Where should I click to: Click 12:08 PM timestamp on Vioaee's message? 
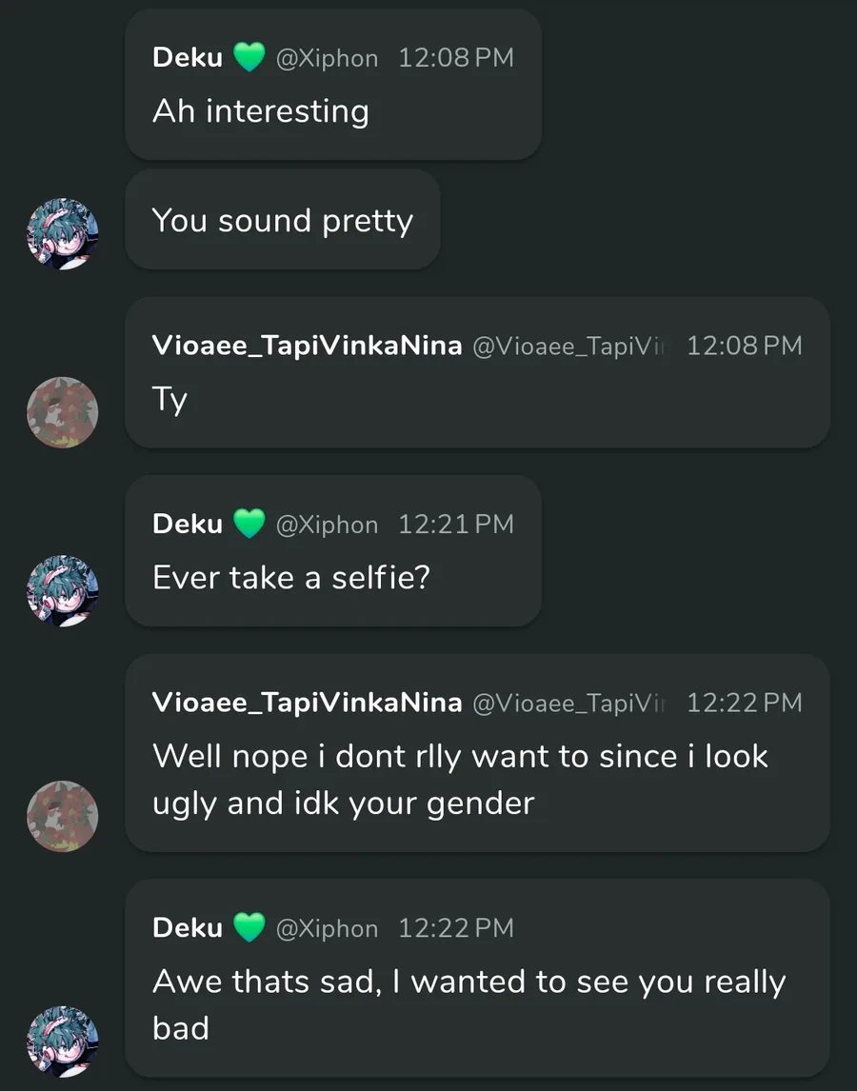coord(744,346)
